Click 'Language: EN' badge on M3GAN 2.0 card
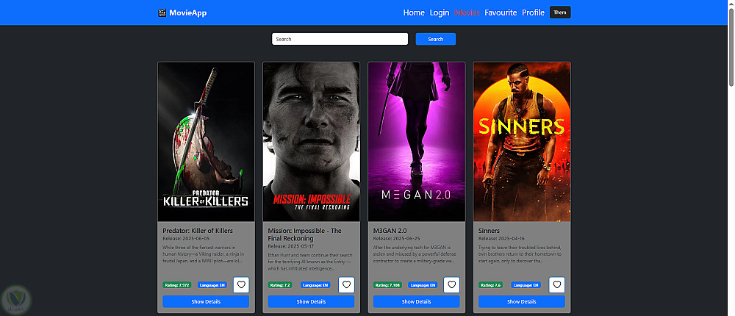735x316 pixels. click(423, 284)
